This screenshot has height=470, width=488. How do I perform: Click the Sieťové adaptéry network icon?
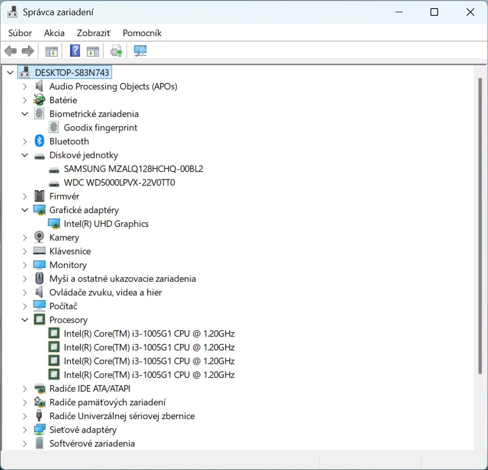[x=39, y=430]
